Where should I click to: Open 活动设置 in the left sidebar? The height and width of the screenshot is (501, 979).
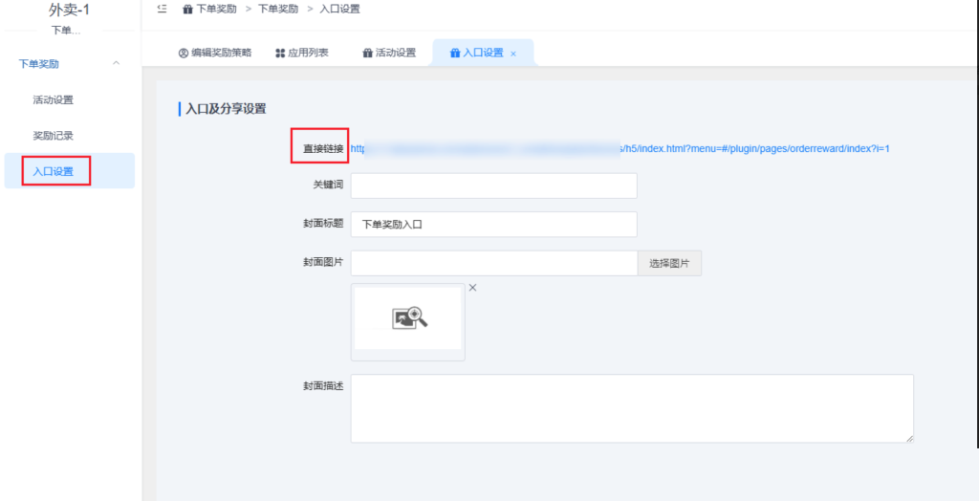tap(53, 99)
